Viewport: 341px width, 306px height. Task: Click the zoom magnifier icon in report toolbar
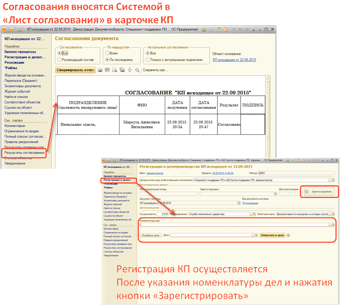pos(137,70)
